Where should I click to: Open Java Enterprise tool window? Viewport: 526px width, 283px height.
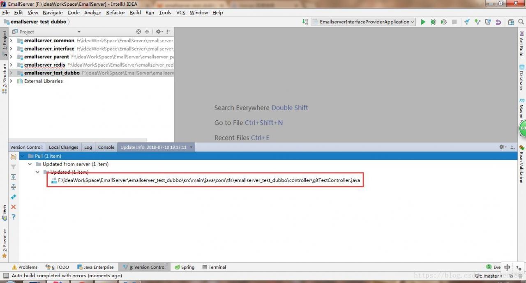[x=95, y=267]
